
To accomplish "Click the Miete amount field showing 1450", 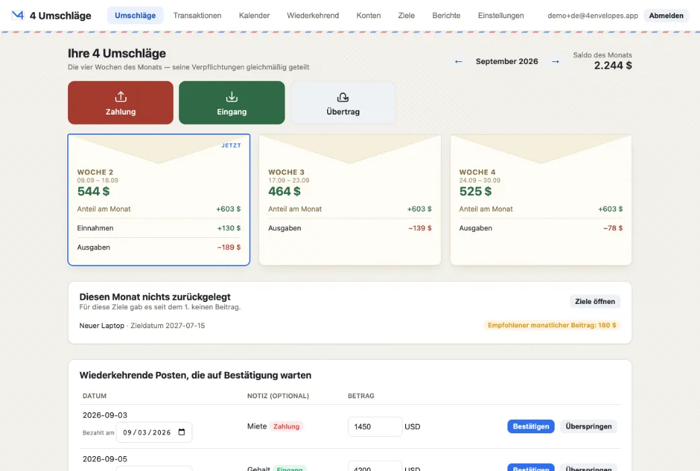I will 374,427.
